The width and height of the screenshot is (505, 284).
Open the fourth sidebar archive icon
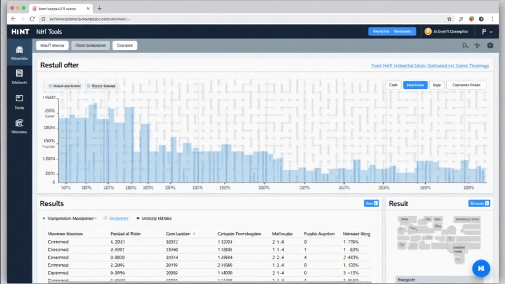(19, 123)
